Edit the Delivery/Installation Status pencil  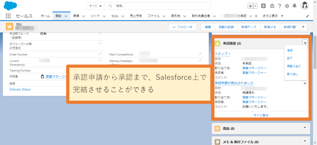(200, 60)
